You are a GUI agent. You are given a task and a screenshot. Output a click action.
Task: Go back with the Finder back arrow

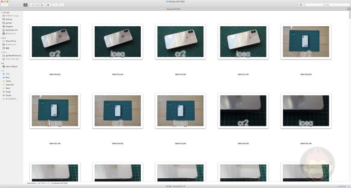tap(3, 5)
